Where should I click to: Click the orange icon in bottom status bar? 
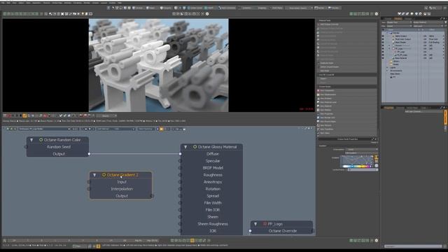click(x=98, y=246)
